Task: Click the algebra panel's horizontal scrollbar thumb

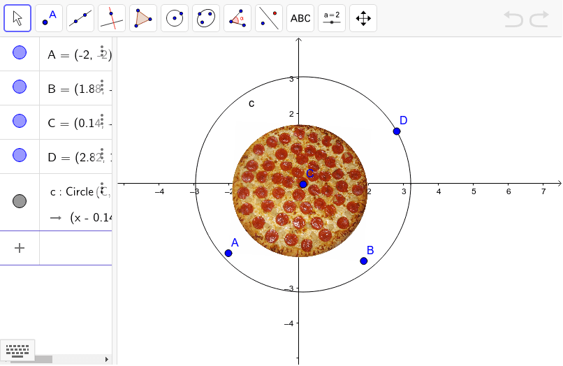Action: 31,360
